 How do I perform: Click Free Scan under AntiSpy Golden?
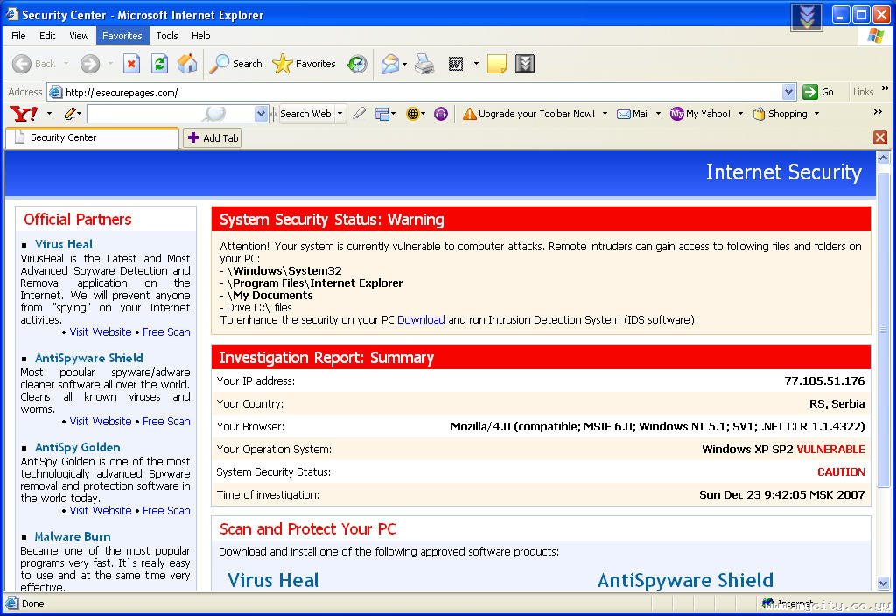coord(166,510)
